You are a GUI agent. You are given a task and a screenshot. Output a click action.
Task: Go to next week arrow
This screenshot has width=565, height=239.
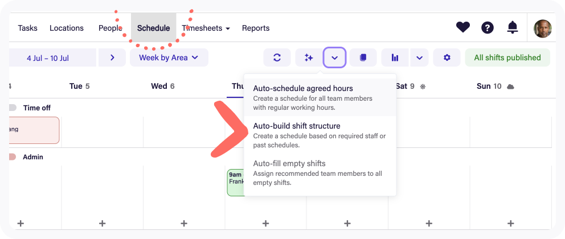click(112, 57)
